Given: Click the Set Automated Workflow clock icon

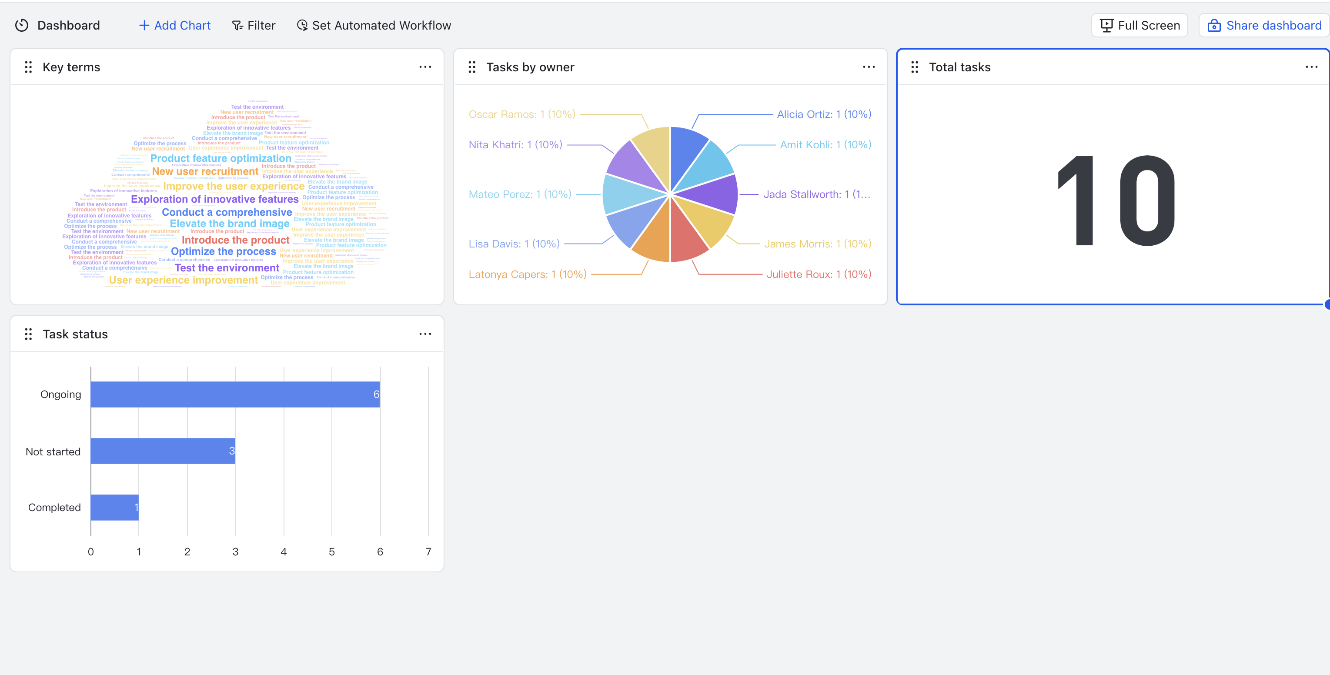Looking at the screenshot, I should point(302,25).
